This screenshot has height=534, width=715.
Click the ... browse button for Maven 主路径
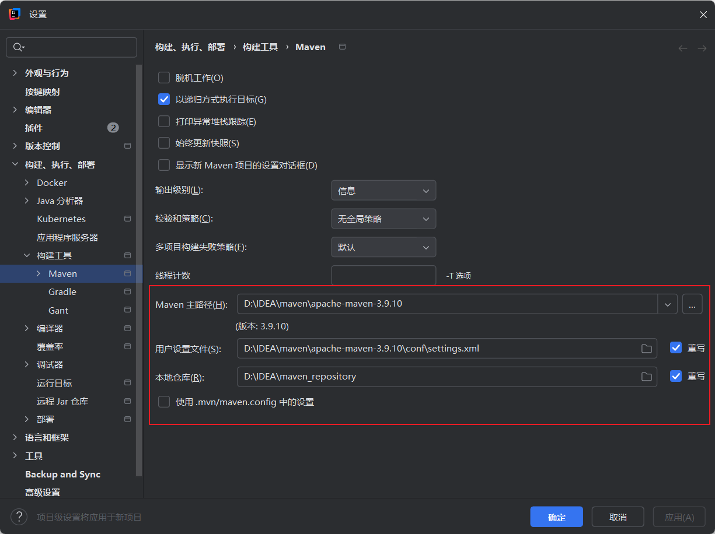pos(692,304)
